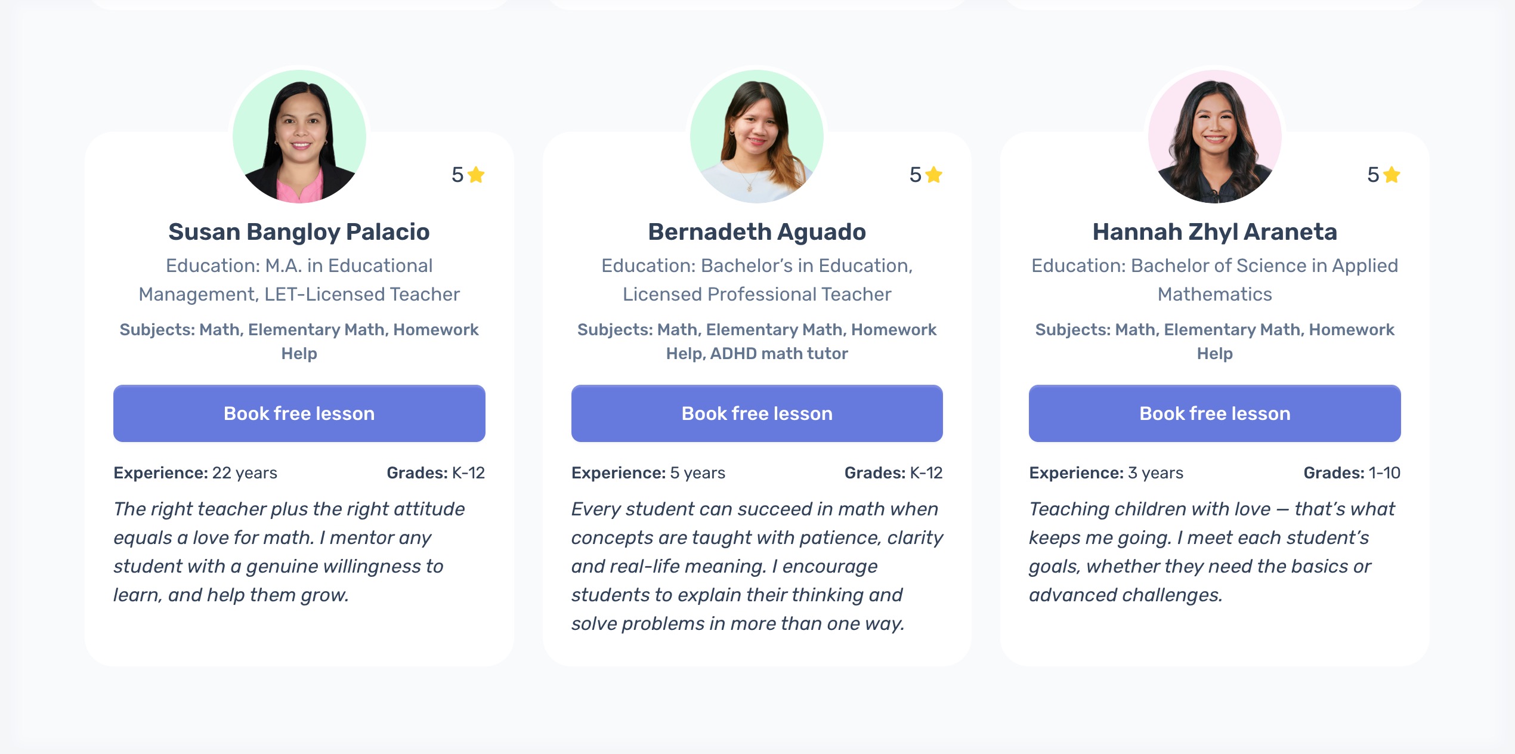
Task: Book free lesson with Hannah Zhyl Araneta
Action: coord(1215,413)
